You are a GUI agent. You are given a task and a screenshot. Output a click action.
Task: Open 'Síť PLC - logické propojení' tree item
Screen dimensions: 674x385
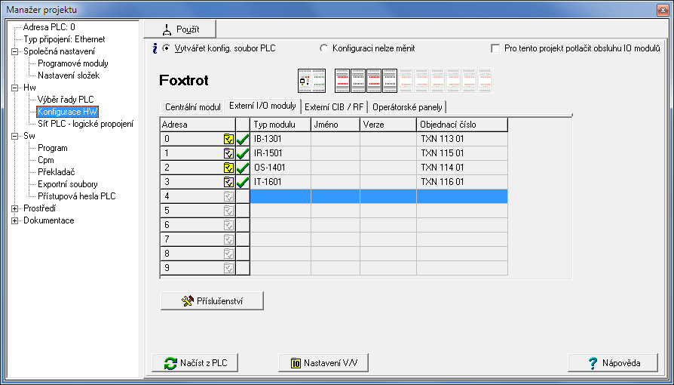85,124
